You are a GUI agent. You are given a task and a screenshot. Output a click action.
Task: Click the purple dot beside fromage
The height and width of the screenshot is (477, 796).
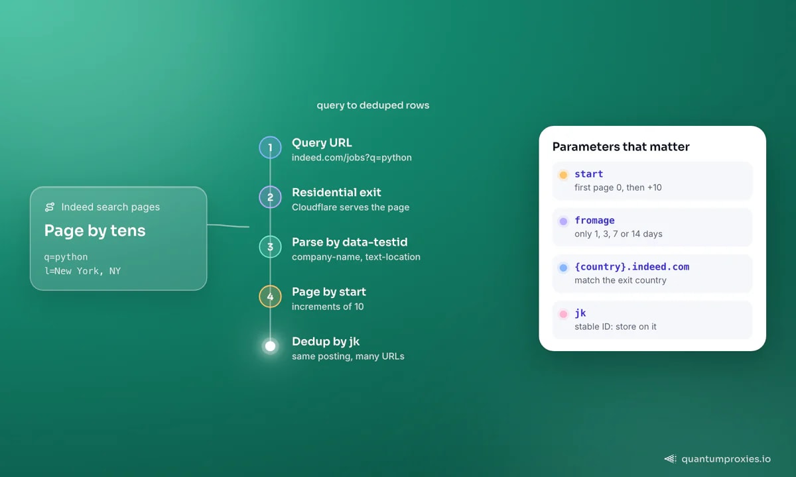tap(563, 221)
